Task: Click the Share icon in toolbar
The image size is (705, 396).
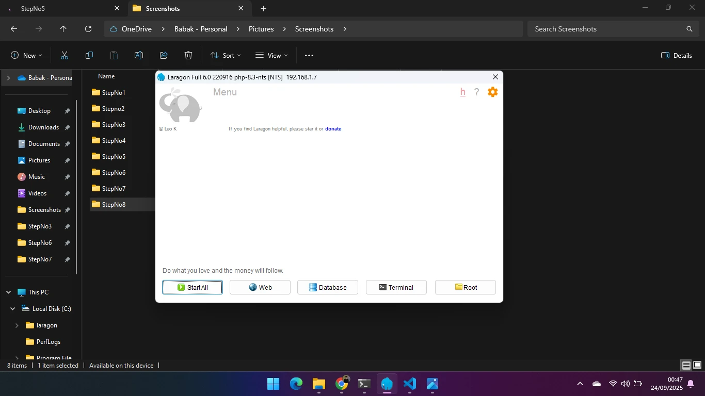Action: click(x=164, y=55)
